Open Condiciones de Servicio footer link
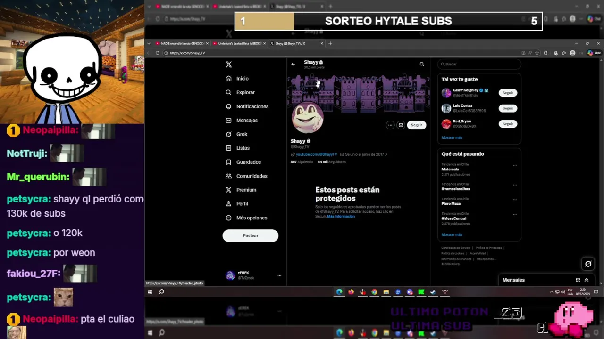The width and height of the screenshot is (604, 339). pos(456,248)
